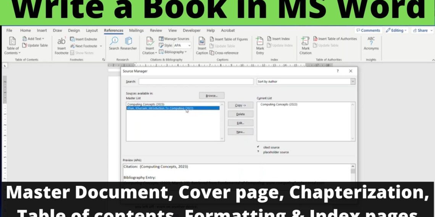Click Insert Table of Authorities

335,39
